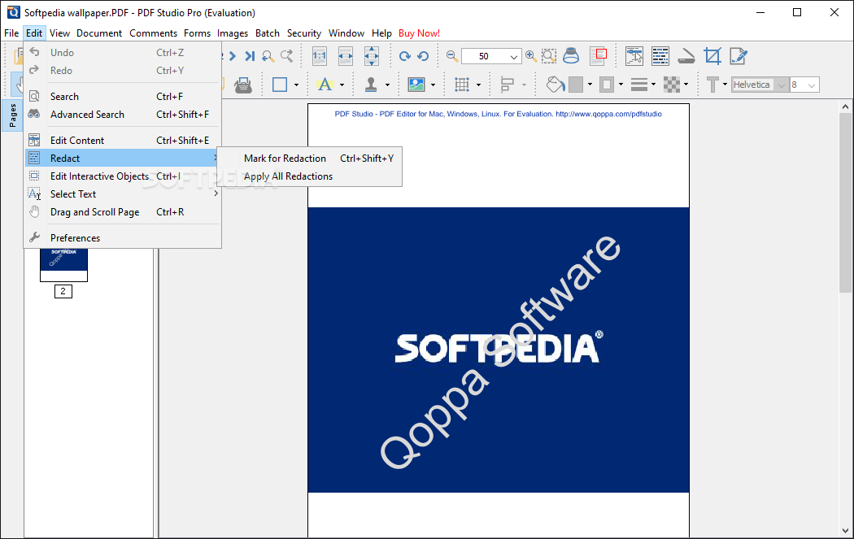Click the actual size 1:1 icon
This screenshot has height=539, width=854.
[x=319, y=56]
